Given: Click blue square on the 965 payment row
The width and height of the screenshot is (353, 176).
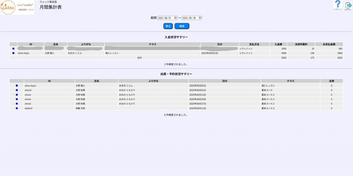Looking at the screenshot, I should point(13,49).
